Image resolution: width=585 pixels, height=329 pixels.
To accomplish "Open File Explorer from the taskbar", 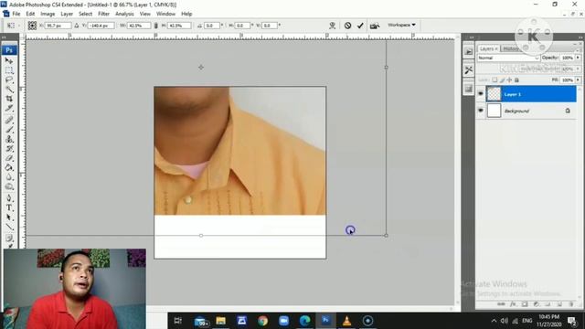I will [221, 321].
